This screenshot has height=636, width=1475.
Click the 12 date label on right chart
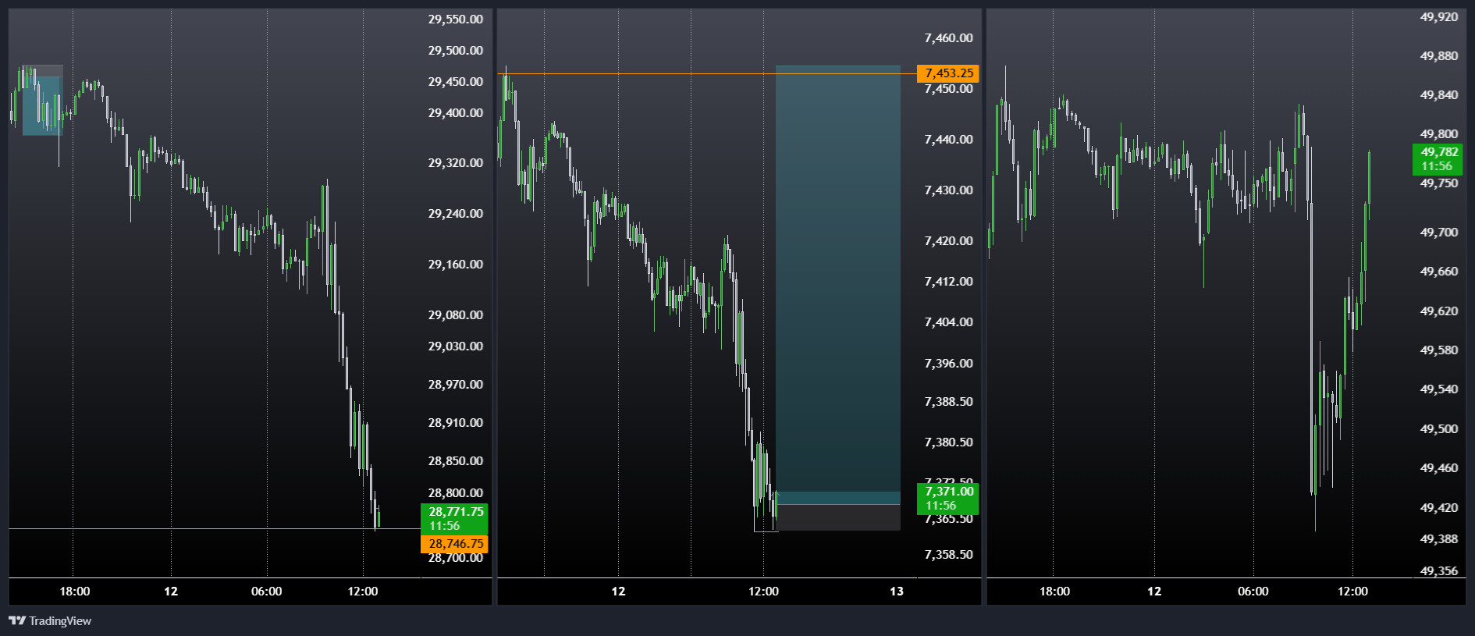[x=1154, y=591]
